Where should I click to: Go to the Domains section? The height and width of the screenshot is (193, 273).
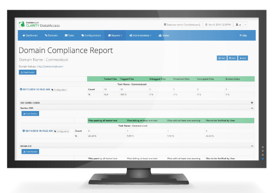click(x=51, y=35)
